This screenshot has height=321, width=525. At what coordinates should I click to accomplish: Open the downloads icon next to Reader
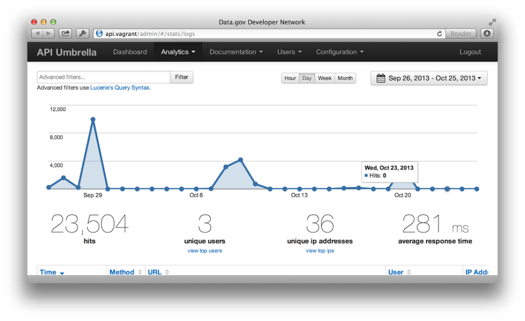486,33
